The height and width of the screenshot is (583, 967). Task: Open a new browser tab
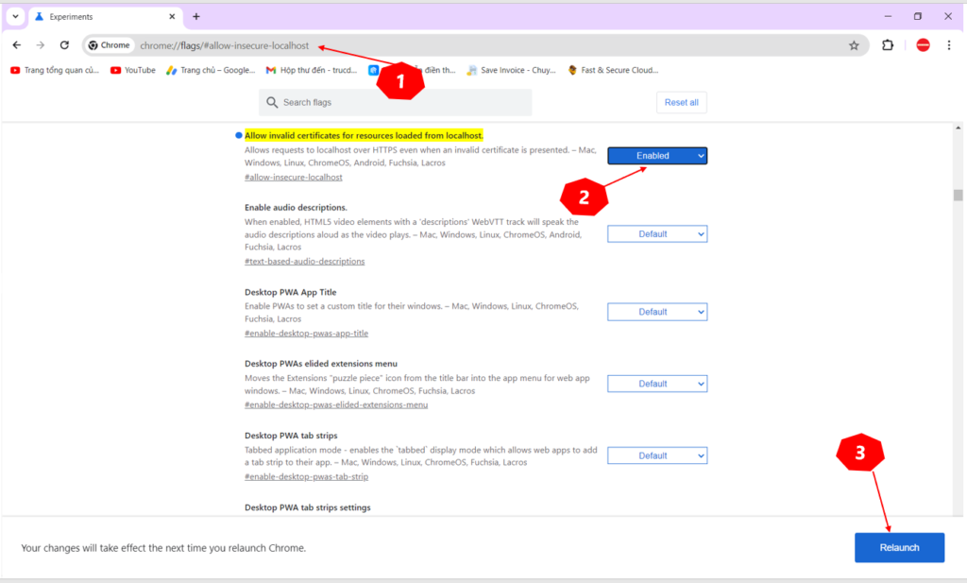196,16
